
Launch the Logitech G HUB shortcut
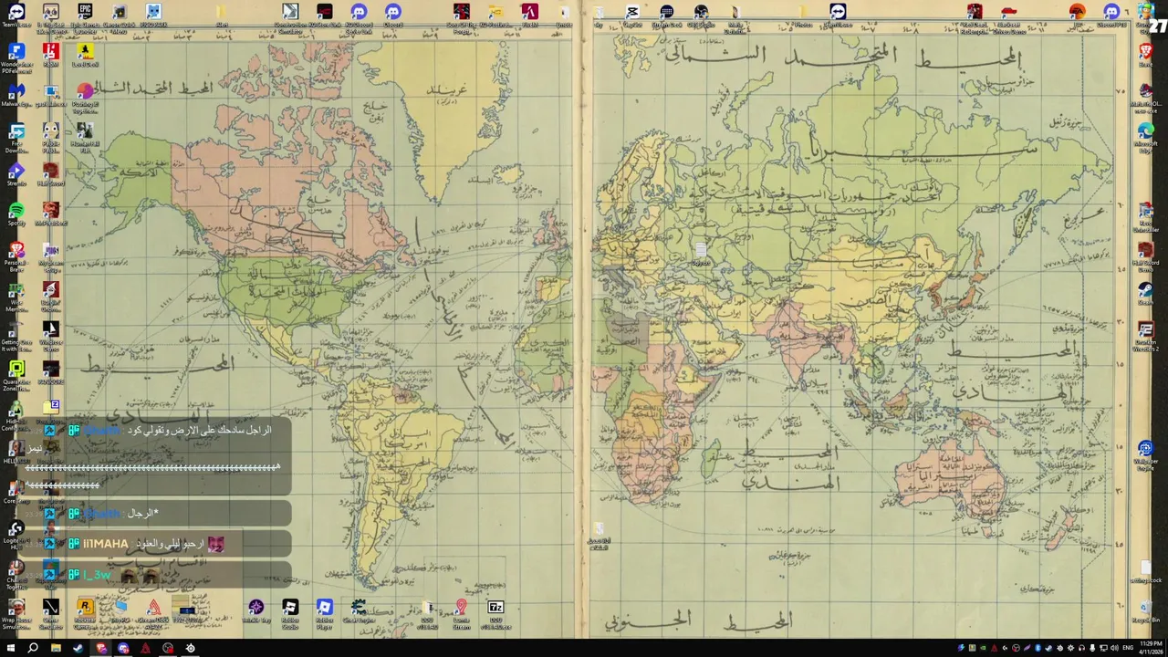pos(16,531)
